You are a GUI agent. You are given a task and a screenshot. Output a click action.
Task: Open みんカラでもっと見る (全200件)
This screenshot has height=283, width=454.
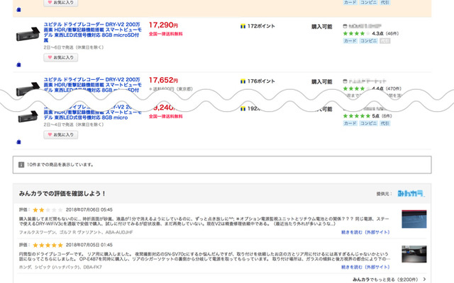[x=385, y=279]
